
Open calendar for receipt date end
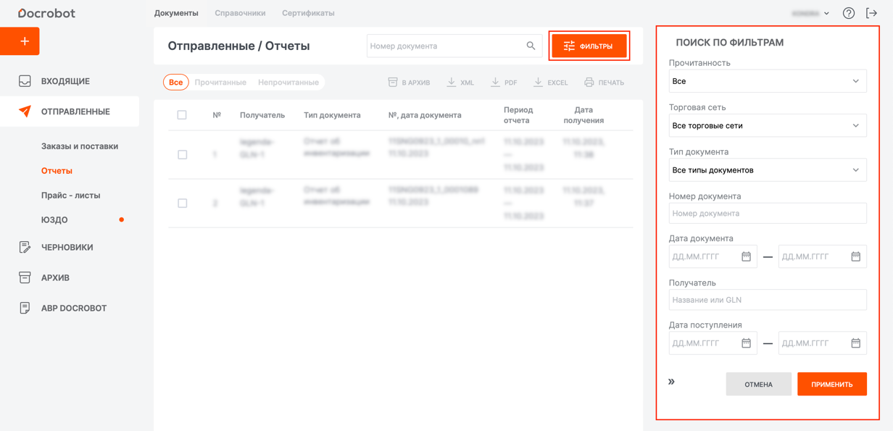(855, 343)
